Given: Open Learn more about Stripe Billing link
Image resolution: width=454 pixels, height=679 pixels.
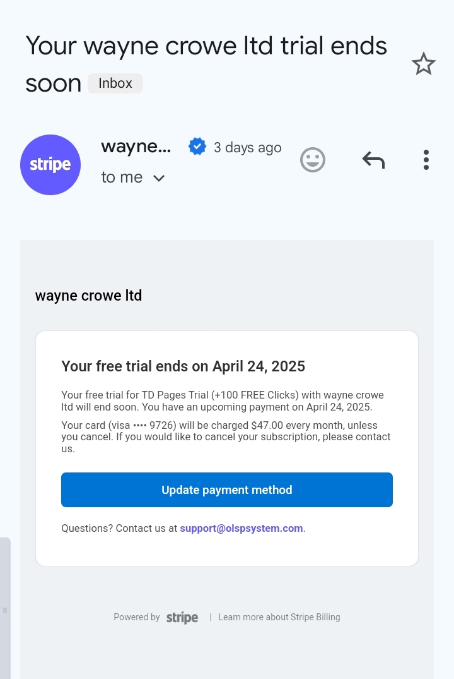Looking at the screenshot, I should (279, 617).
